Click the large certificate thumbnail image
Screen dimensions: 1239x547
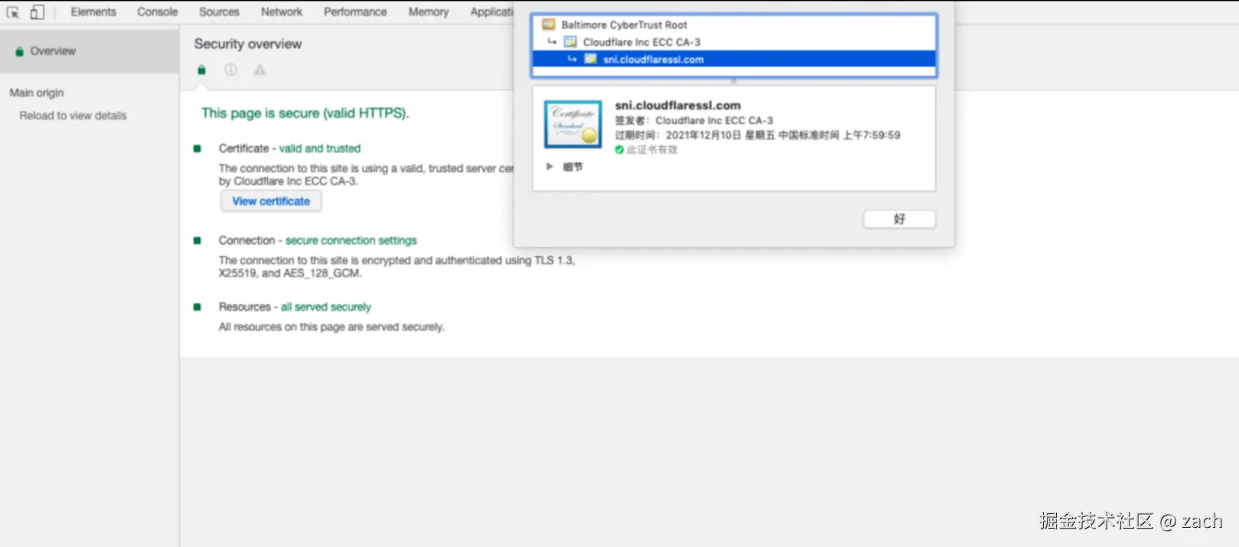(573, 124)
